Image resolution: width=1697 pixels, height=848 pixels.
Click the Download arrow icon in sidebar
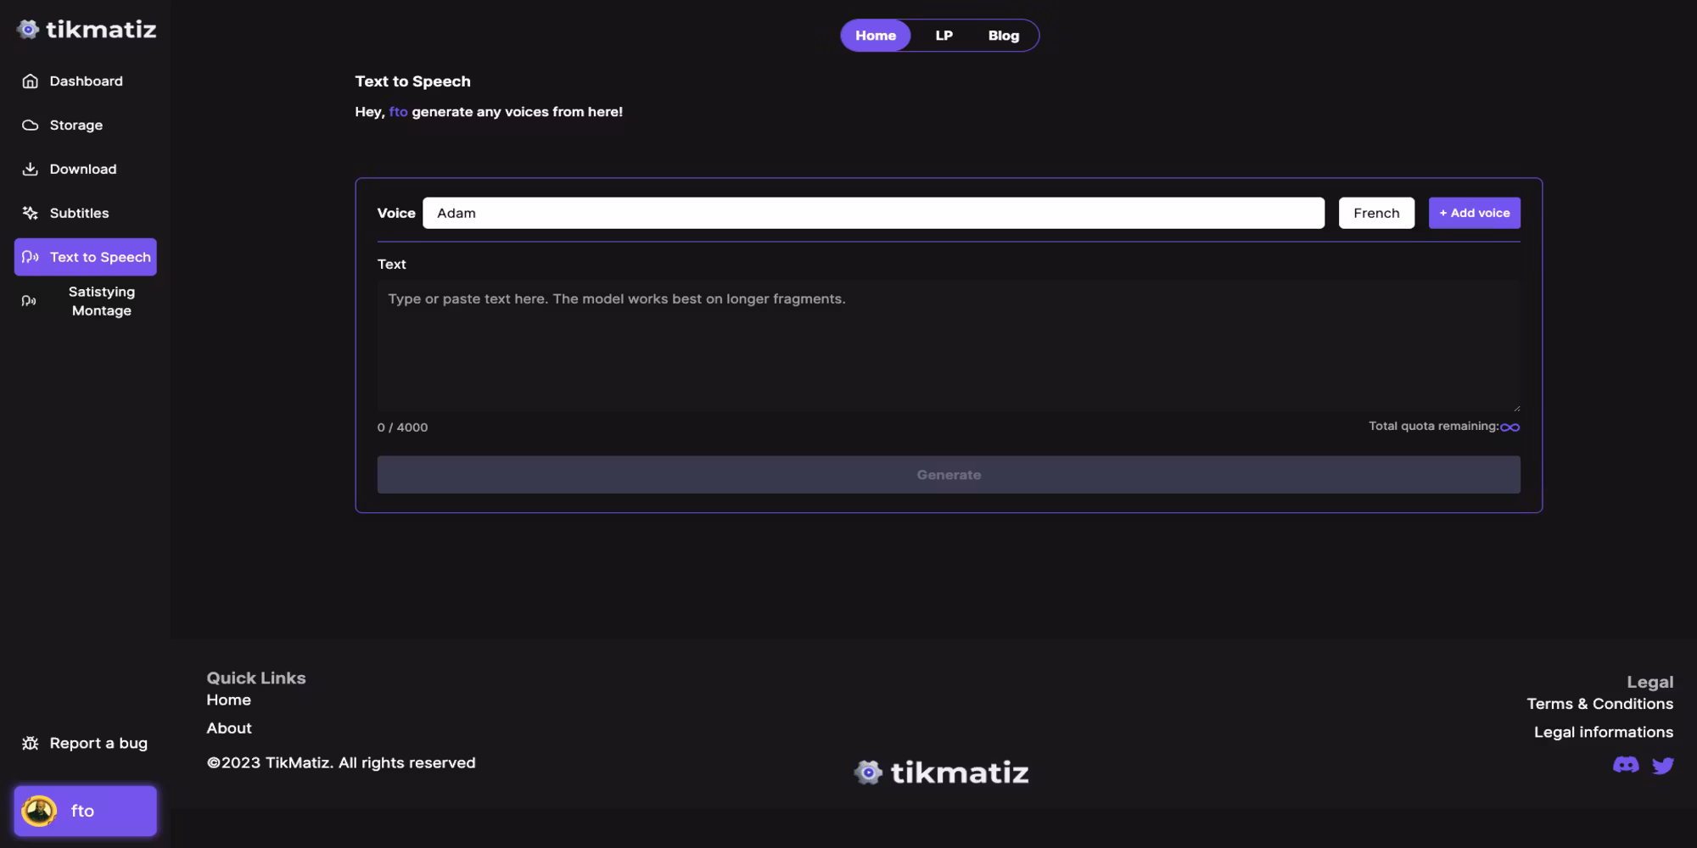click(x=31, y=170)
